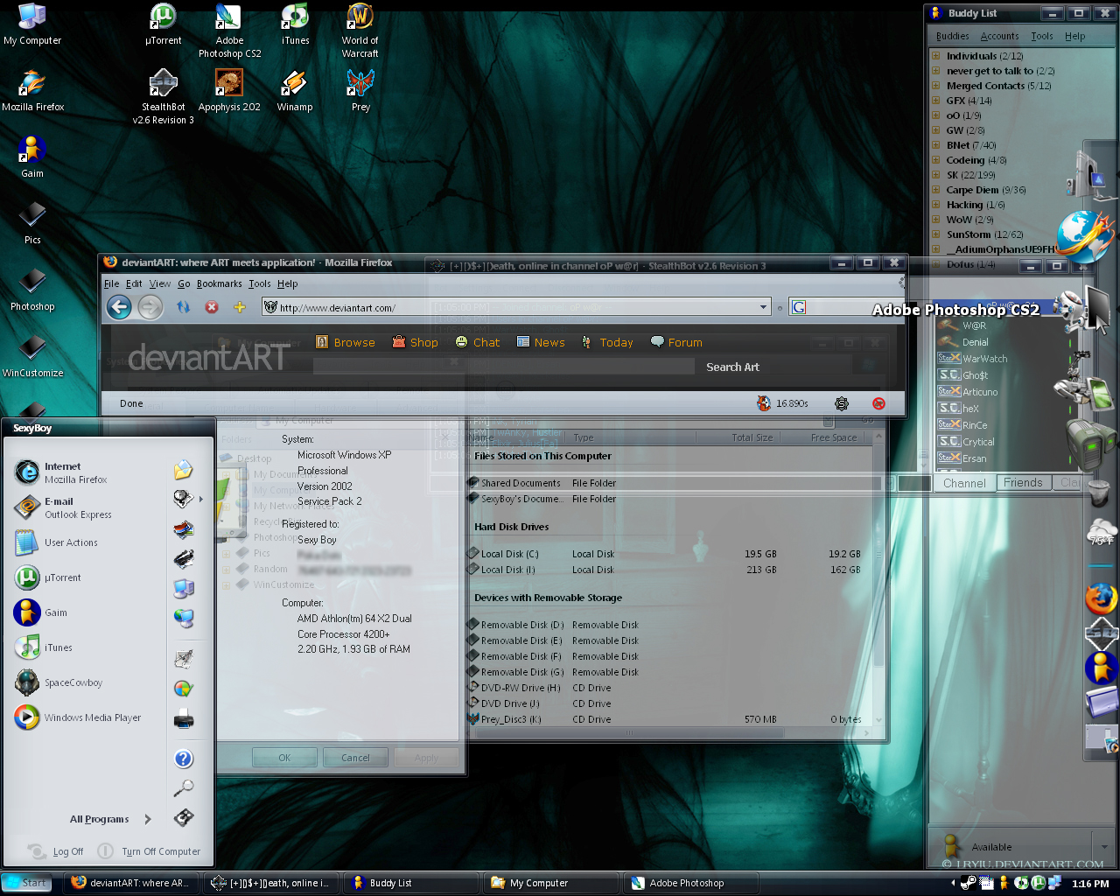Click the yellow Gaim figure in the dock
This screenshot has height=896, width=1120.
tap(1102, 668)
